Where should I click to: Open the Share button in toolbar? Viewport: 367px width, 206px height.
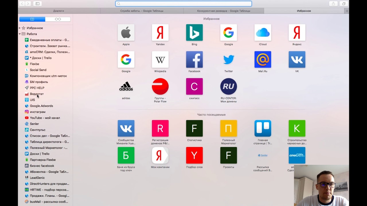pos(333,4)
